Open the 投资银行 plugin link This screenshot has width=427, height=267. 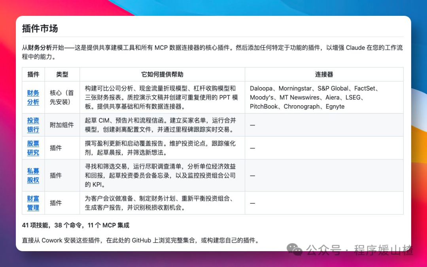tap(33, 125)
